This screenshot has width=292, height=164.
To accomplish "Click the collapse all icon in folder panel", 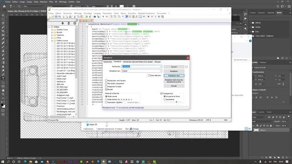I will 68,23.
